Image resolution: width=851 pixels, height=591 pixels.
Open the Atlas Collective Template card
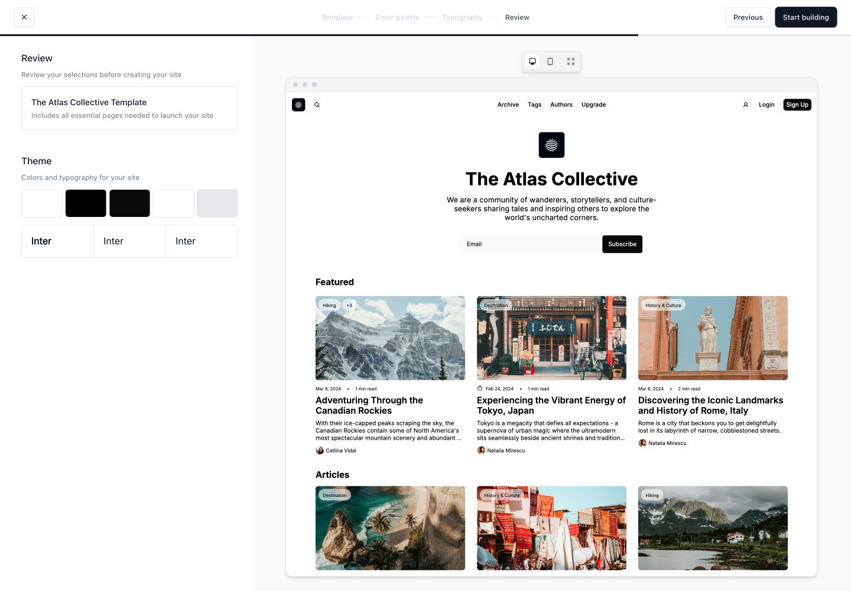click(129, 108)
